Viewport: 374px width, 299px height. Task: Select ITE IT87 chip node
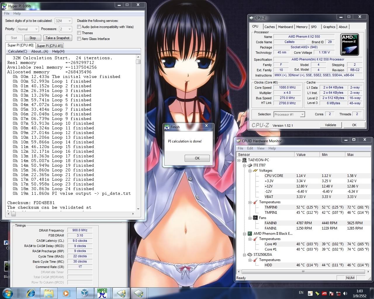pyautogui.click(x=259, y=165)
